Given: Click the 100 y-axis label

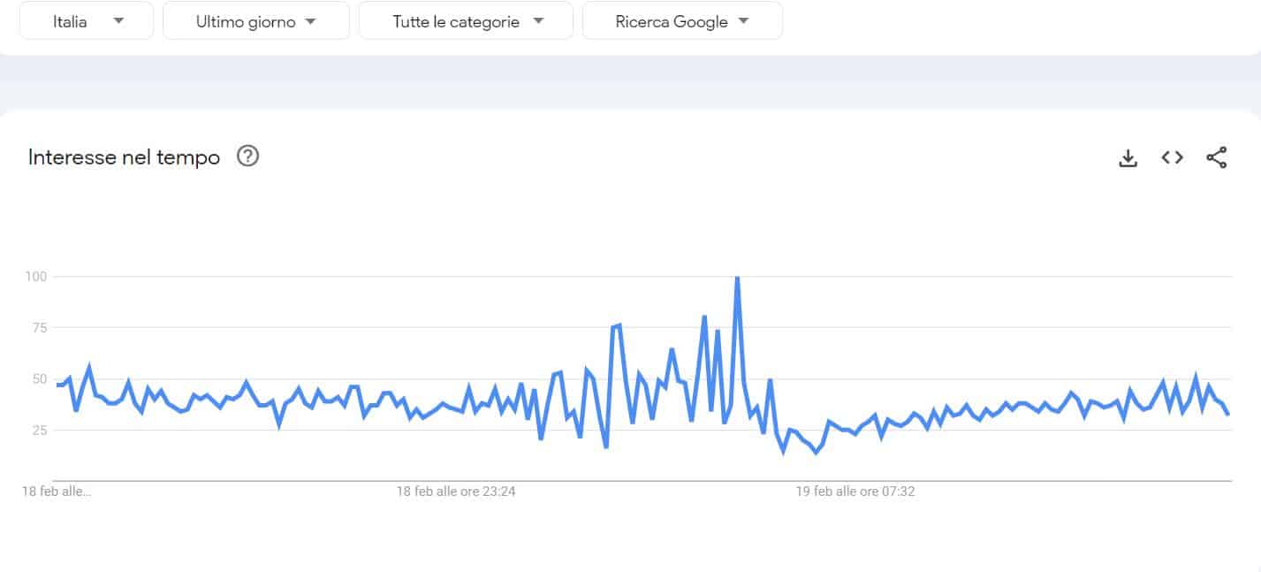Looking at the screenshot, I should [36, 277].
